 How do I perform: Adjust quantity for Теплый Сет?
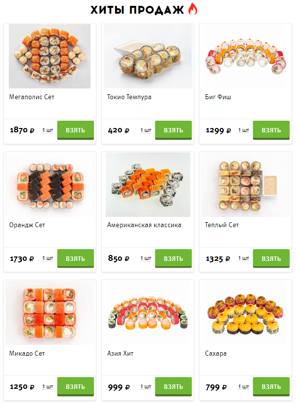click(243, 258)
